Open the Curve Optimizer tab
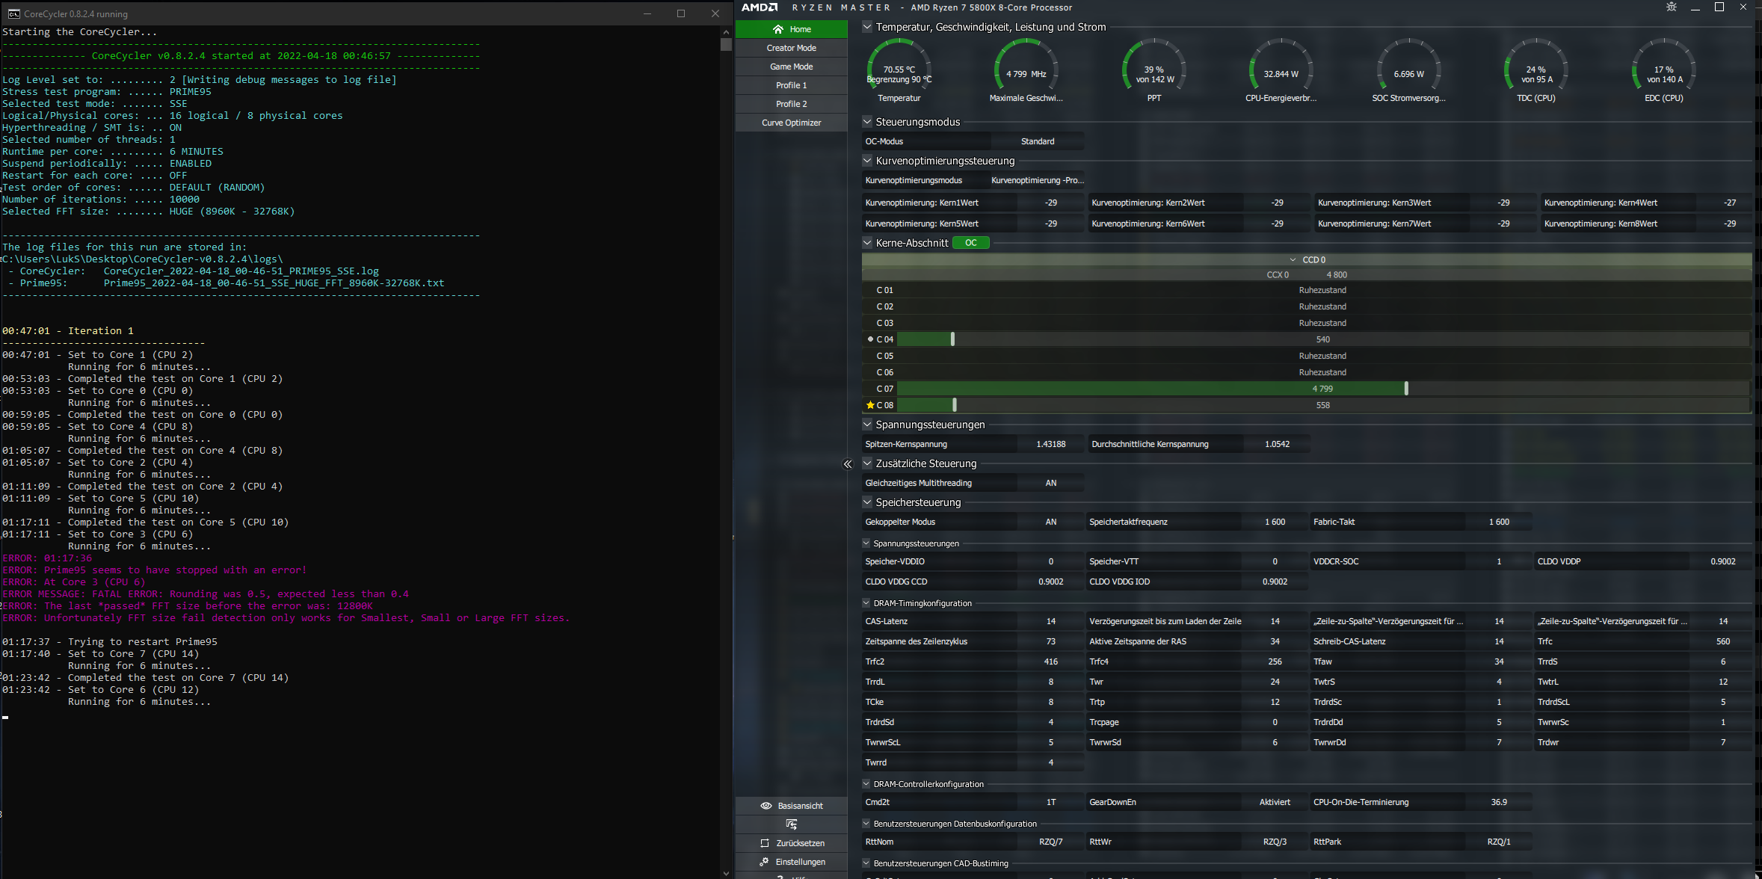1762x879 pixels. point(791,123)
